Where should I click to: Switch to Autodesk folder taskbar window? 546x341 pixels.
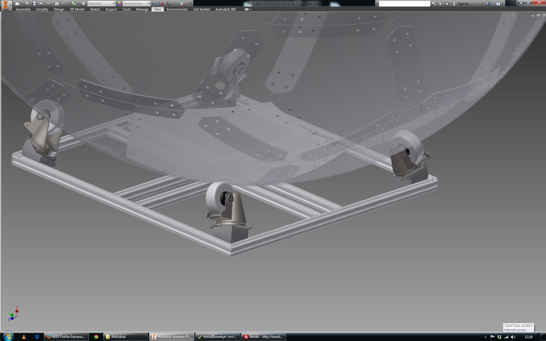[125, 337]
